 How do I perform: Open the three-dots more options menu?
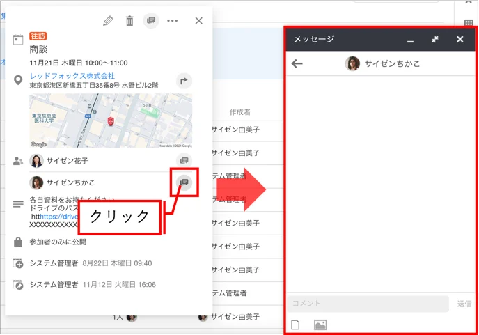coord(172,21)
